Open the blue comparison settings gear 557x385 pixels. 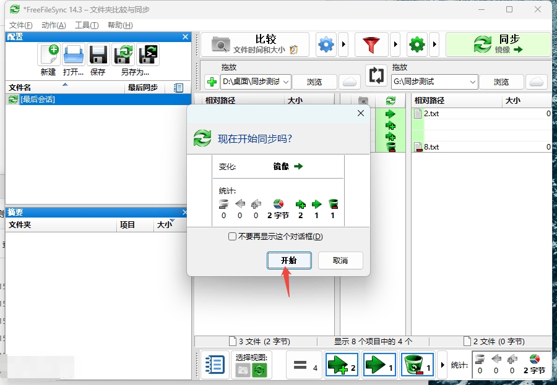(x=326, y=44)
